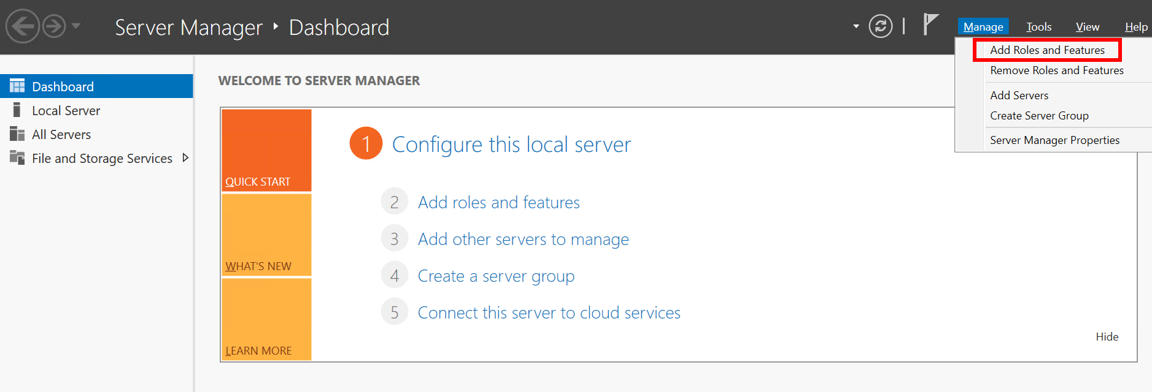Select All Servers in the navigation pane
Image resolution: width=1152 pixels, height=392 pixels.
tap(96, 134)
